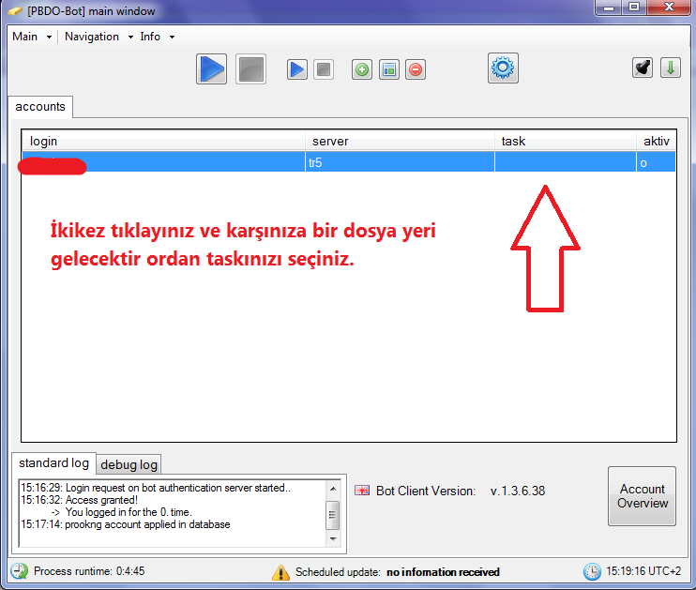This screenshot has height=590, width=696.
Task: Click the task column header
Action: 566,142
